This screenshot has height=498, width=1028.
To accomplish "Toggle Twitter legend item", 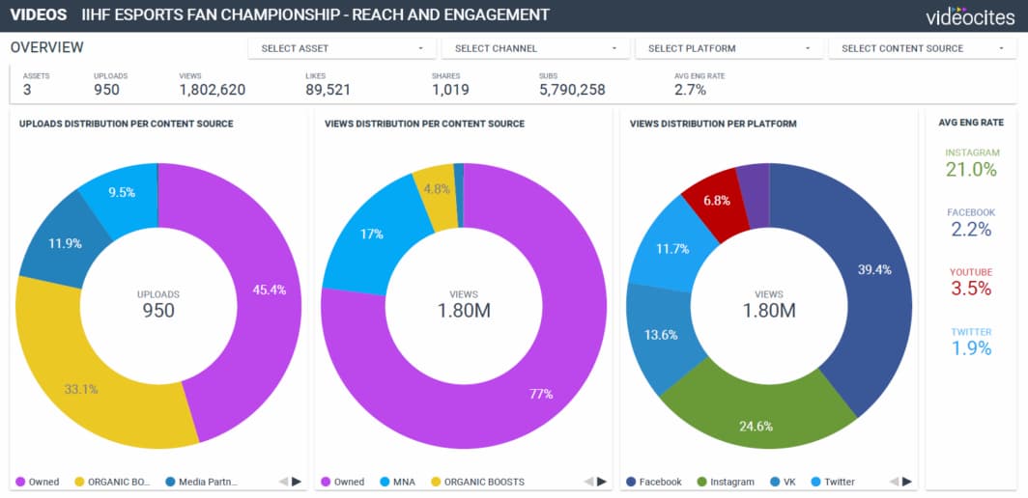I will 833,482.
